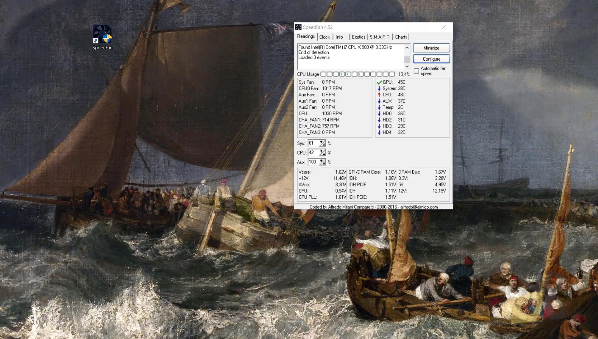
Task: Click the blue down arrow beside AUX temperature
Action: [x=379, y=101]
